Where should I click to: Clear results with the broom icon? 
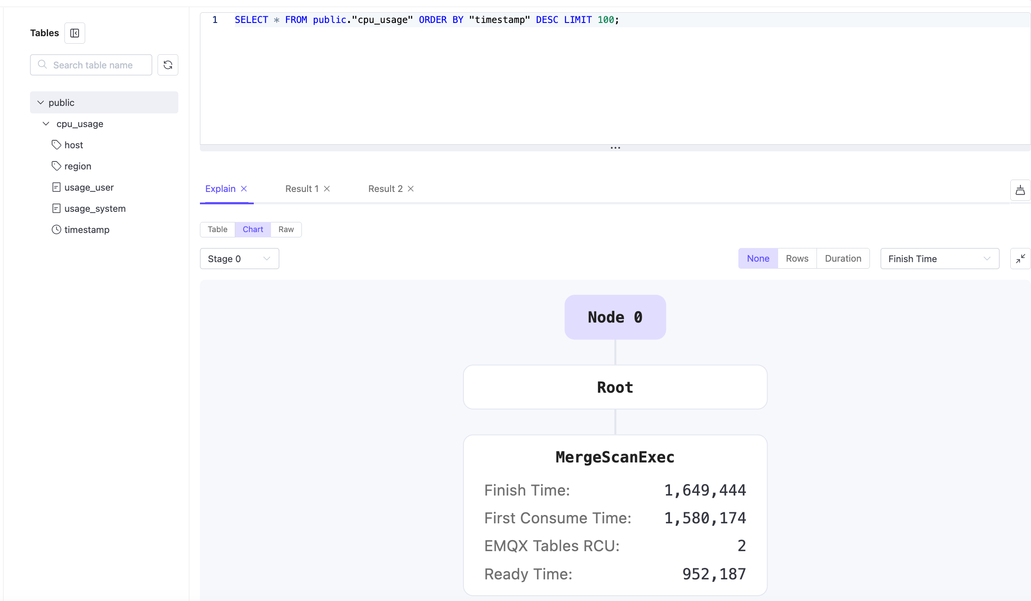pyautogui.click(x=1020, y=190)
